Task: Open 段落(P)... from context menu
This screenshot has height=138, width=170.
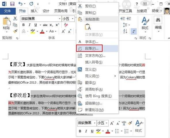Action: pyautogui.click(x=98, y=48)
